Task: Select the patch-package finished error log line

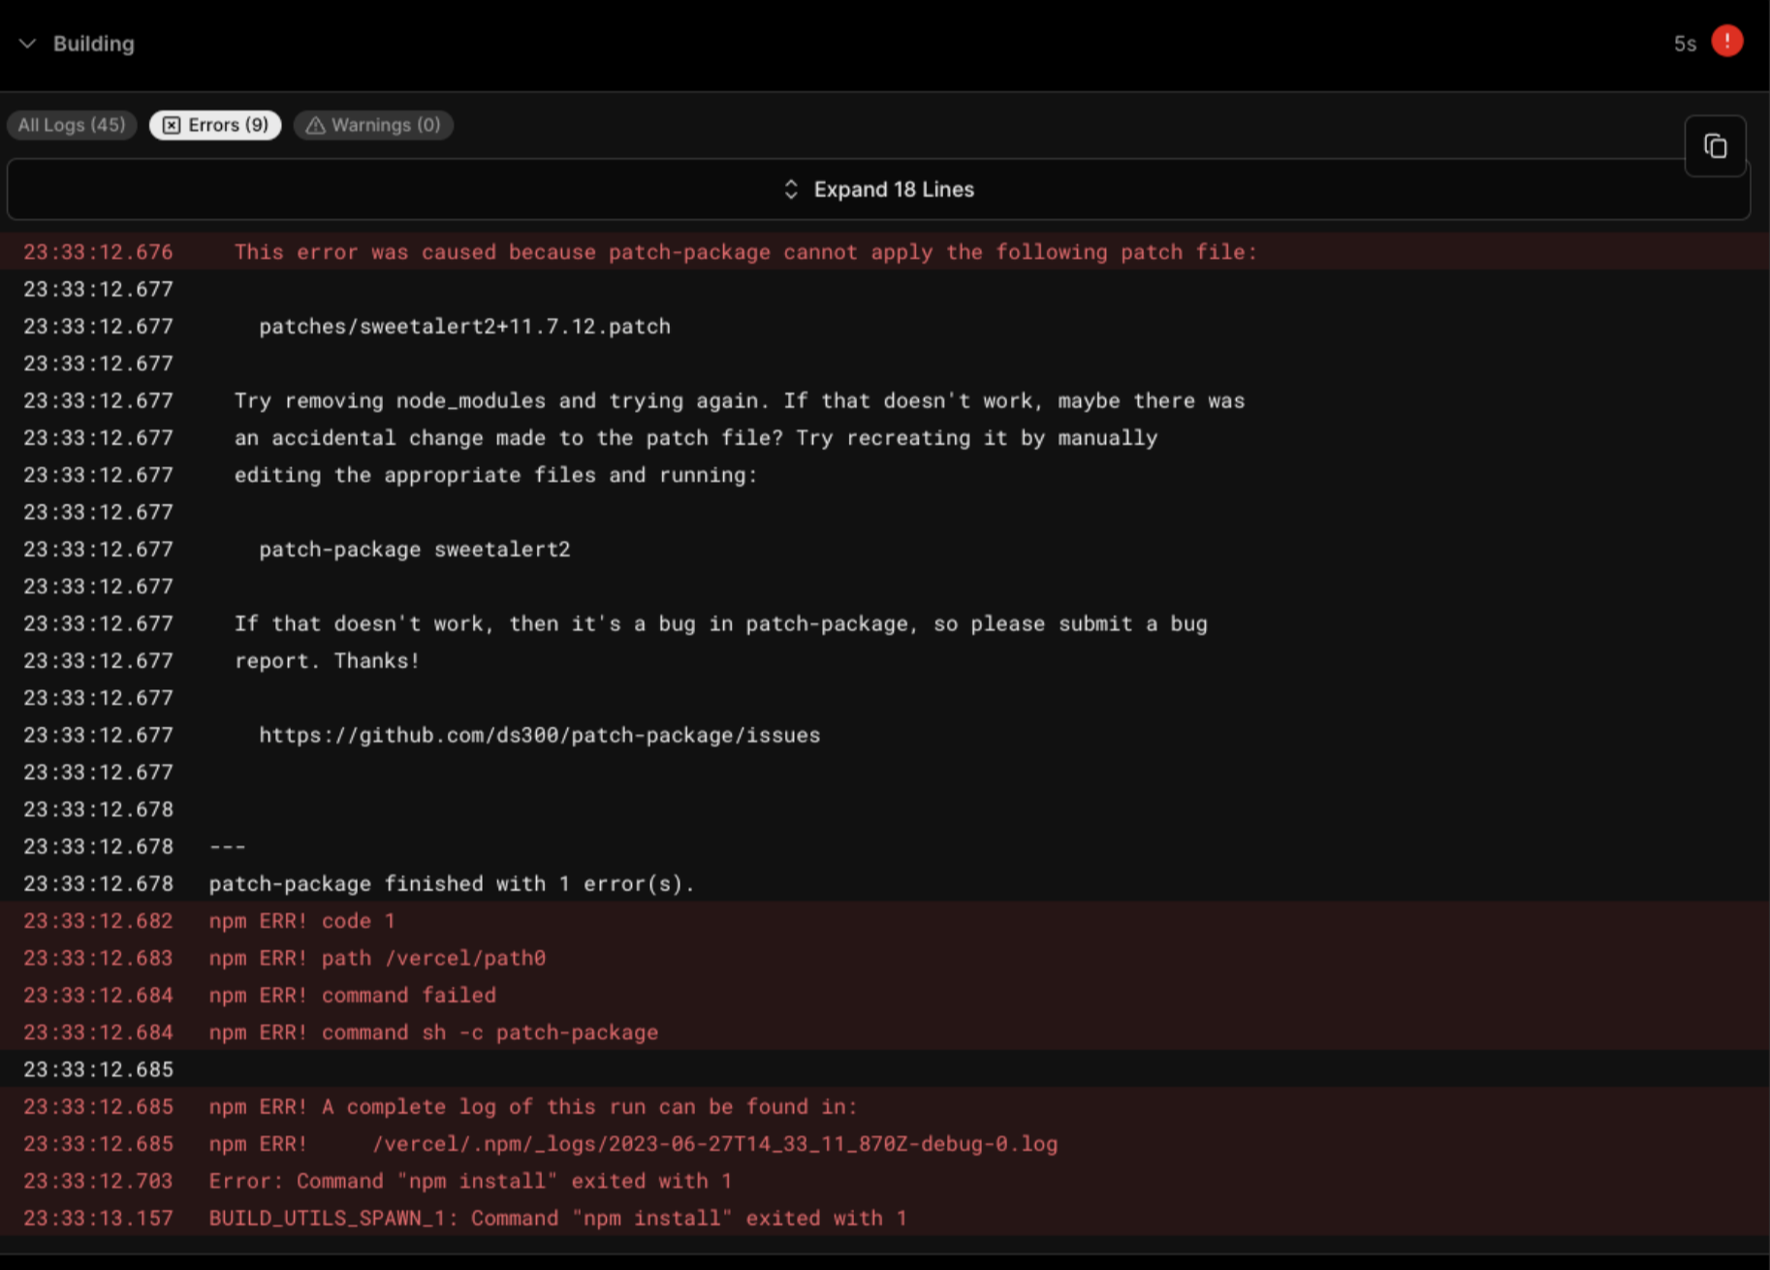Action: (x=450, y=883)
